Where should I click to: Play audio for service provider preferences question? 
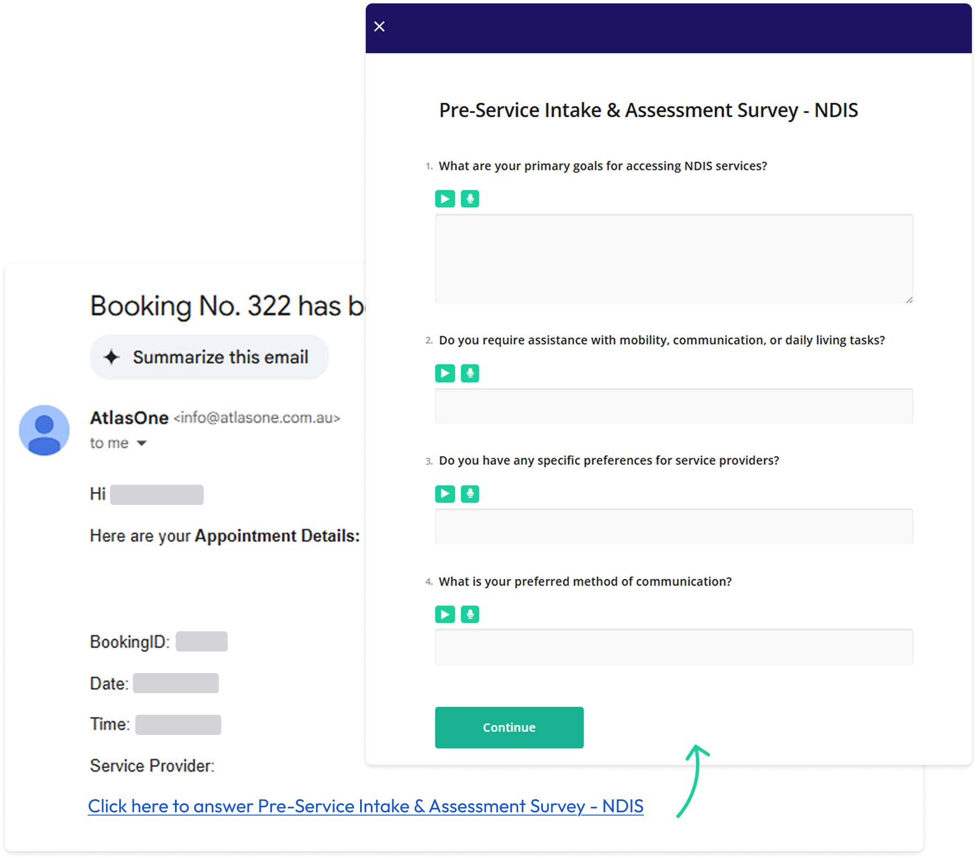[445, 494]
